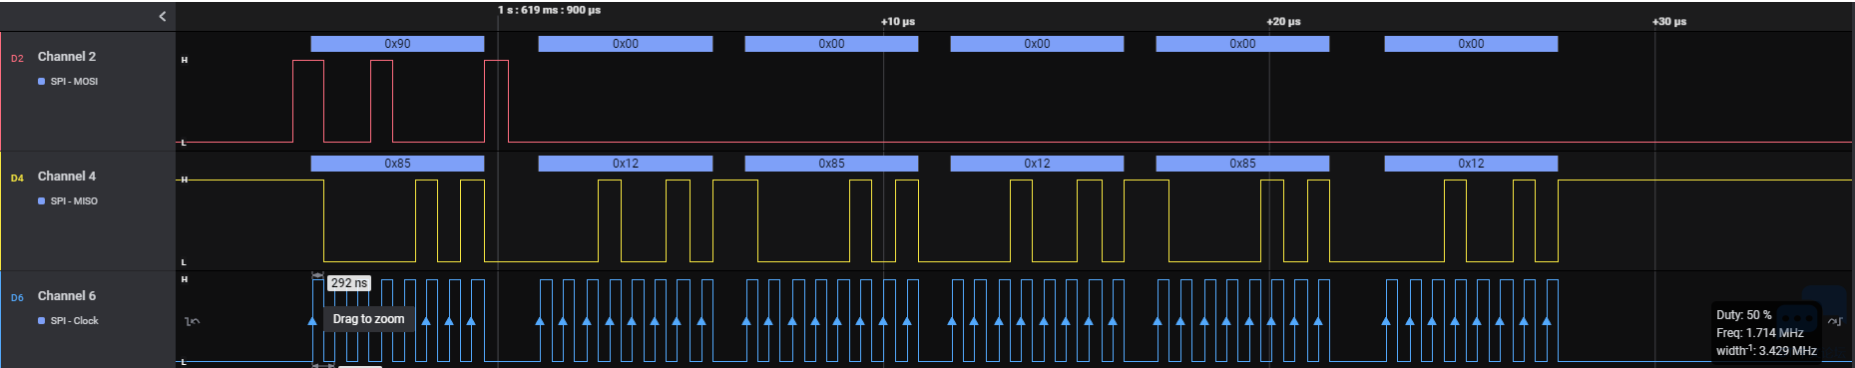1855x368 pixels.
Task: Click the +20 µs time ruler marker
Action: (1283, 21)
